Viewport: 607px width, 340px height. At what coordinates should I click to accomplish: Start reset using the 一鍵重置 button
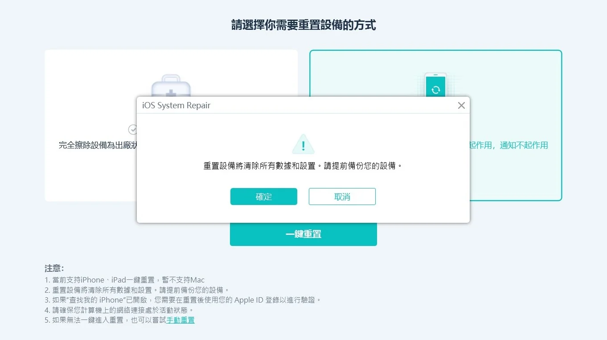point(303,233)
